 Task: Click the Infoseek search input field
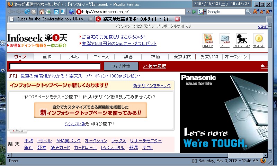tap(55, 66)
